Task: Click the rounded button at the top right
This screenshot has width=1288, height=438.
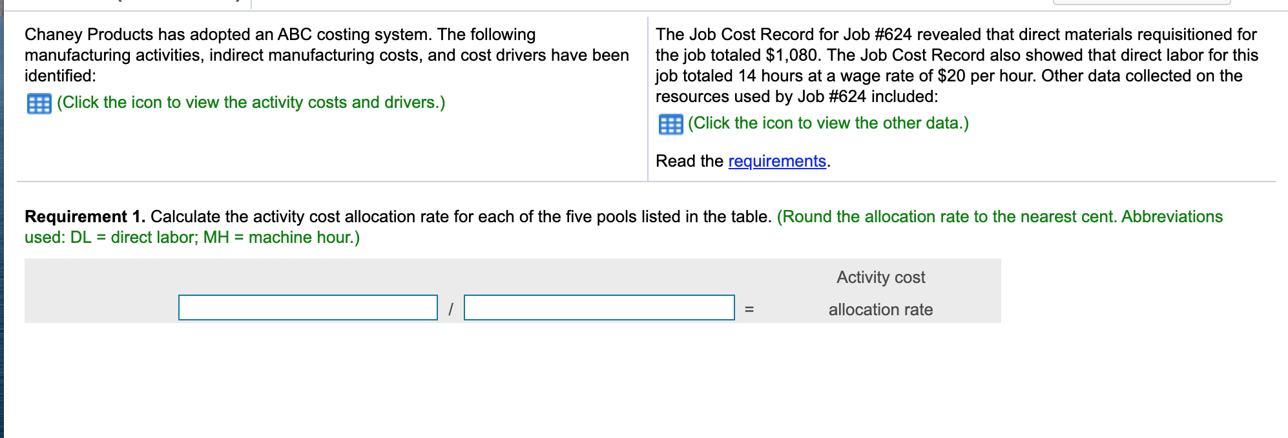Action: point(1143,3)
